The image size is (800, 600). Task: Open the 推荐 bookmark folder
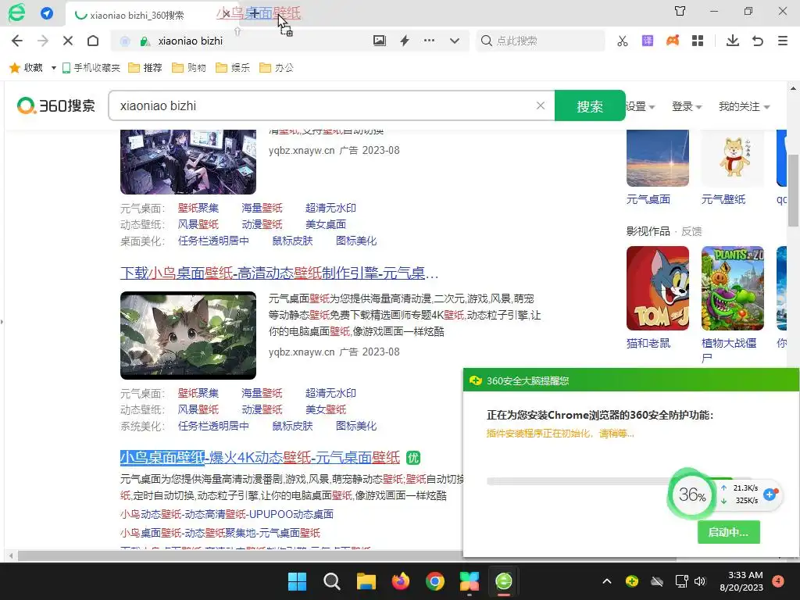point(145,68)
